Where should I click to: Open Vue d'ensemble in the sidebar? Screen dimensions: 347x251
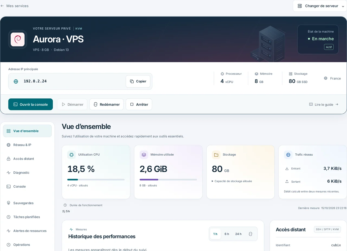(27, 131)
